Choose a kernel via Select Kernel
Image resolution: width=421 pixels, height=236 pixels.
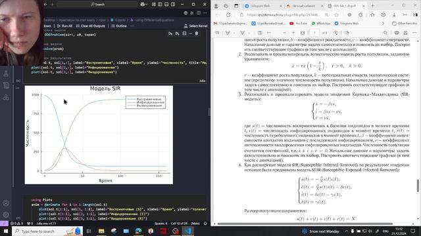[x=196, y=26]
